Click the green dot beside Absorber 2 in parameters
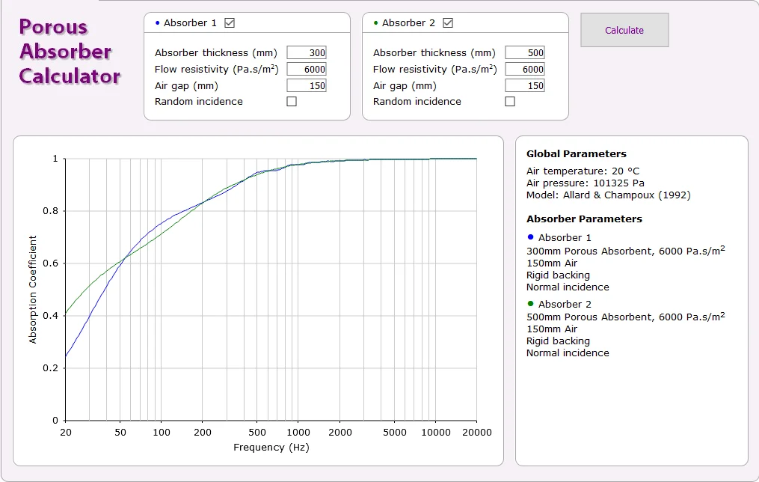The width and height of the screenshot is (759, 482). pyautogui.click(x=530, y=304)
